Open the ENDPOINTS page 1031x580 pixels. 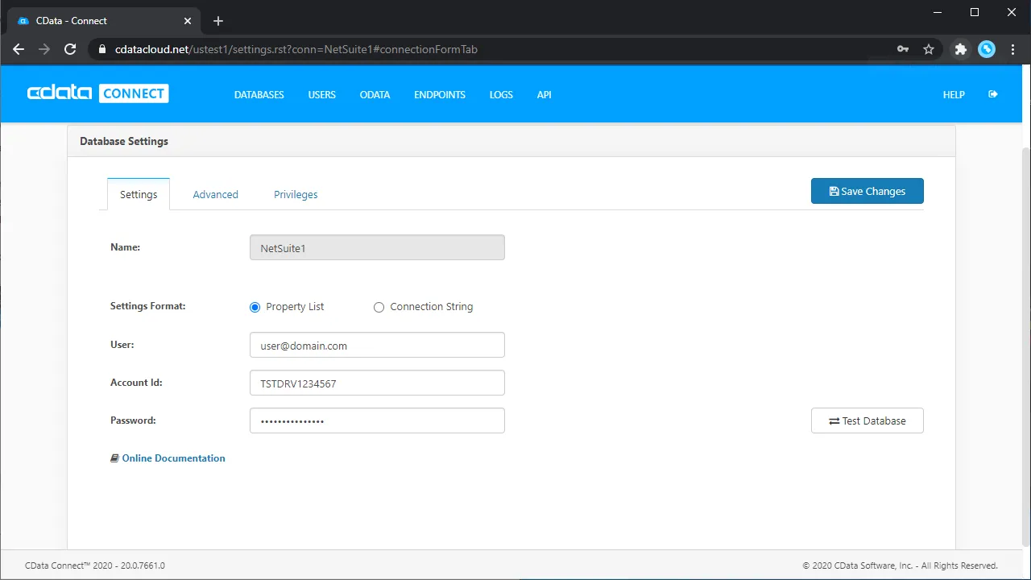point(440,95)
